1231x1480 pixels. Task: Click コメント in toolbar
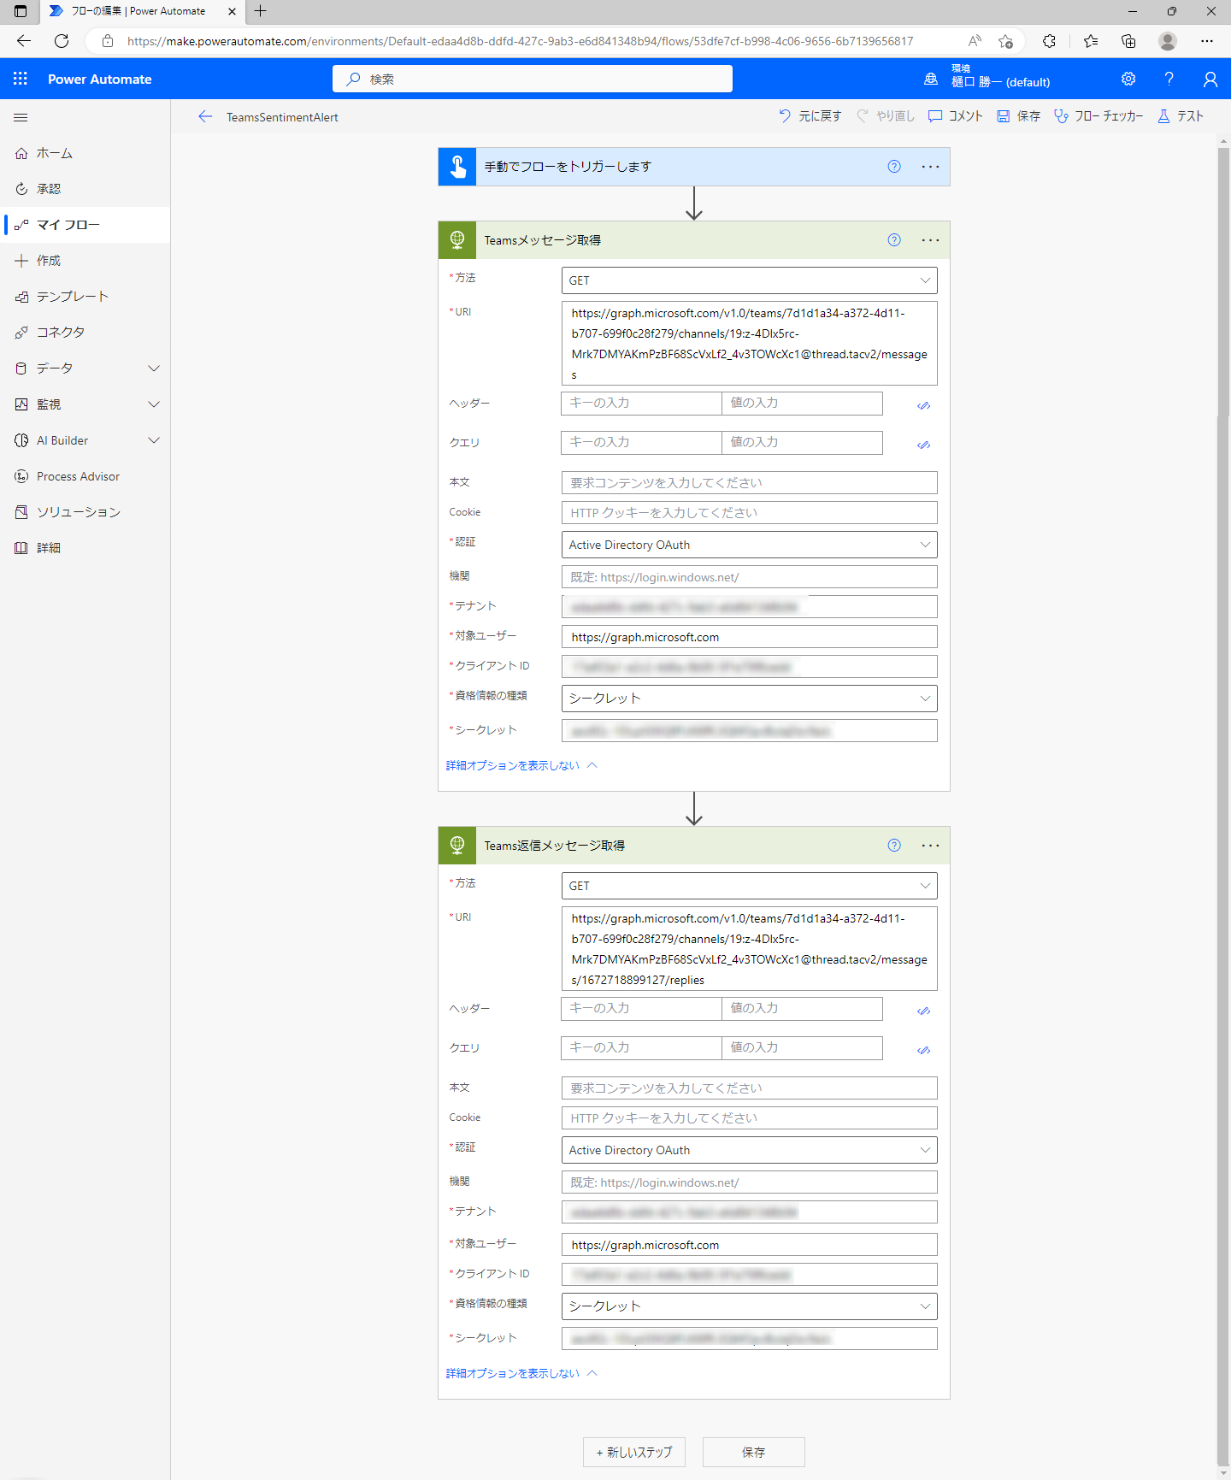click(x=956, y=116)
